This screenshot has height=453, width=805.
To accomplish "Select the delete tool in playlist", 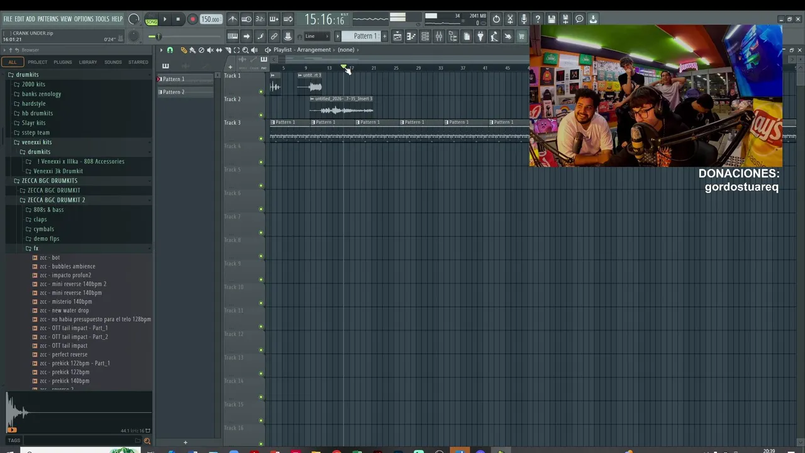I will pos(201,50).
